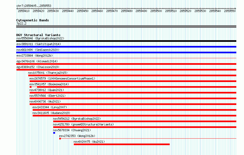Click ruler position 2859520
This screenshot has height=155, width=244.
coord(186,11)
